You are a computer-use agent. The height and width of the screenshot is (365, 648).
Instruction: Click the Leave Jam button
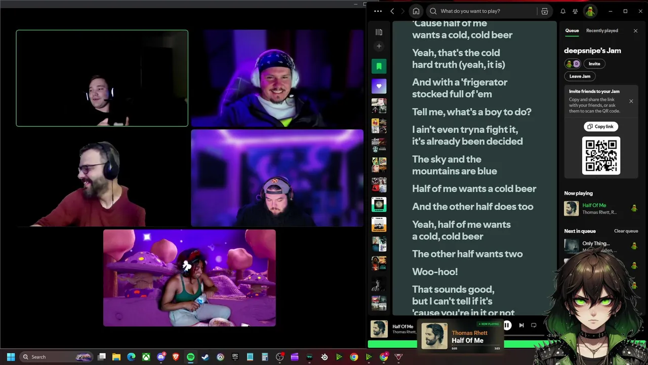[x=580, y=76]
